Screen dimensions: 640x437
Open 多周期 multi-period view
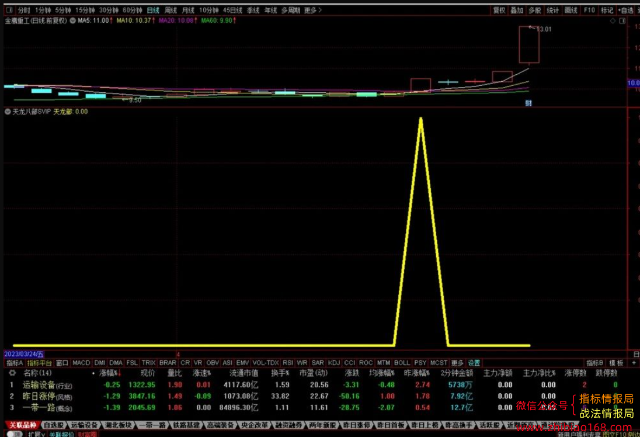point(291,10)
